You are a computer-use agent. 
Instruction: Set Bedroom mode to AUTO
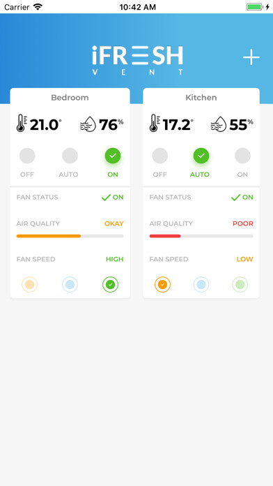(x=70, y=156)
